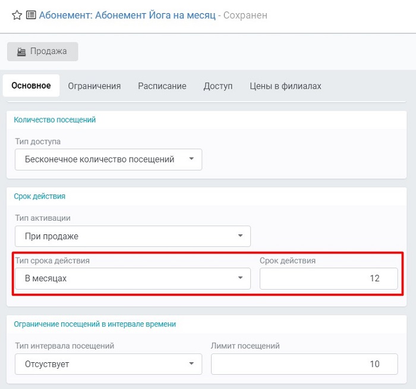
Task: Click the Лимит посещений label
Action: [x=245, y=346]
